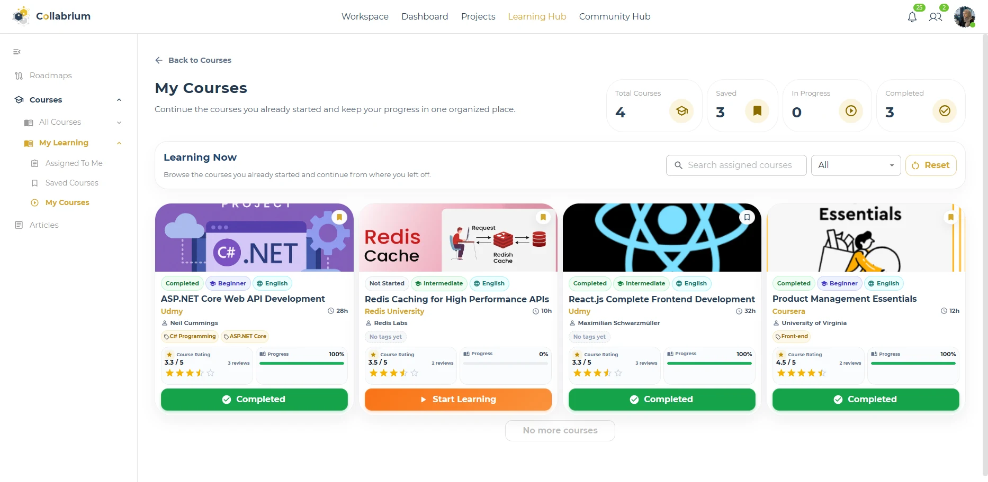
Task: Collapse the Courses sidebar section
Action: click(x=119, y=100)
